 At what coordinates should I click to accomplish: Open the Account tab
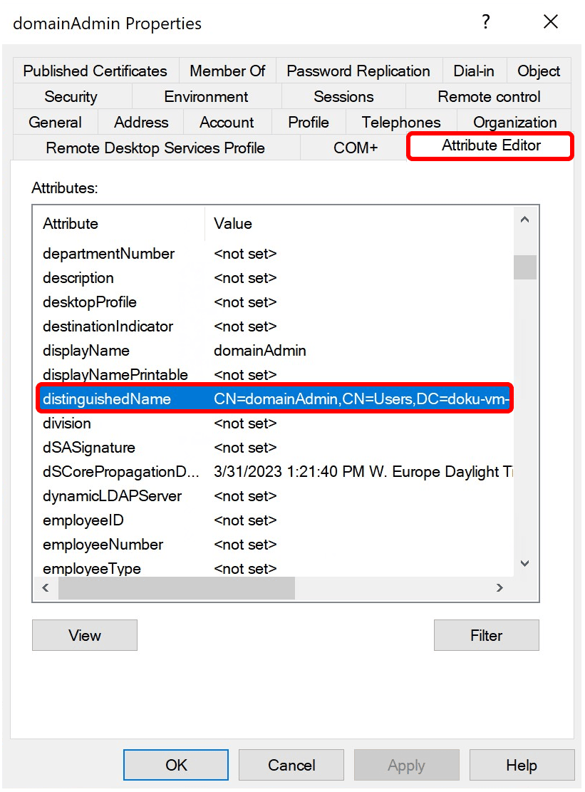coord(227,123)
